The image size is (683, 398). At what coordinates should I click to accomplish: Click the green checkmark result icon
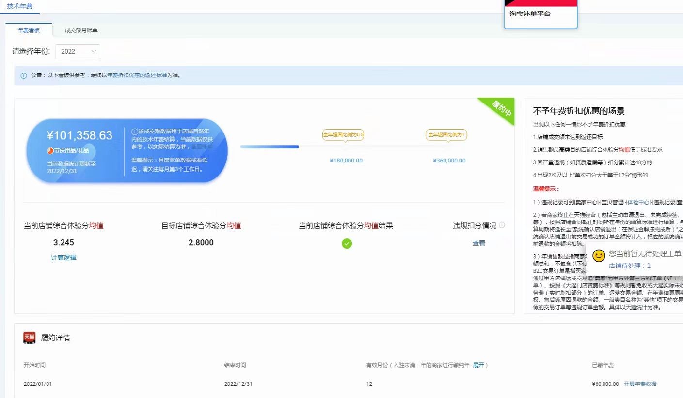pyautogui.click(x=347, y=243)
